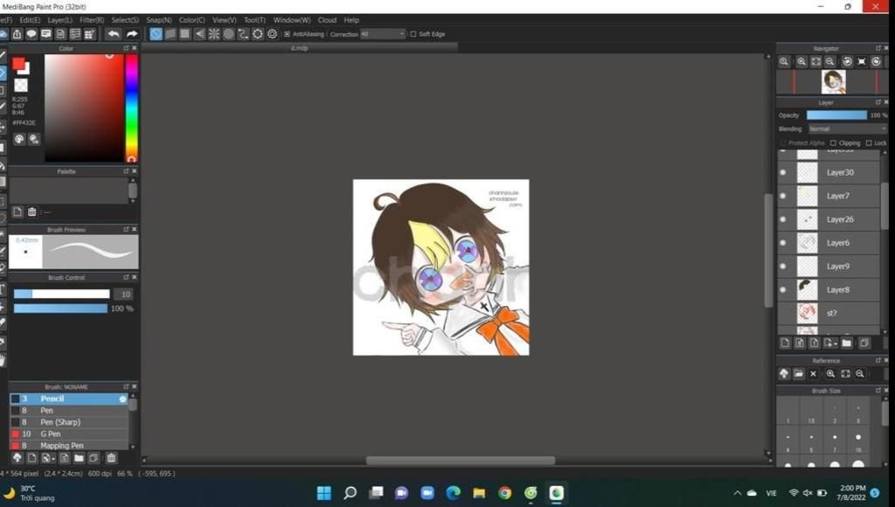Duplicate the selected layer

[x=864, y=344]
